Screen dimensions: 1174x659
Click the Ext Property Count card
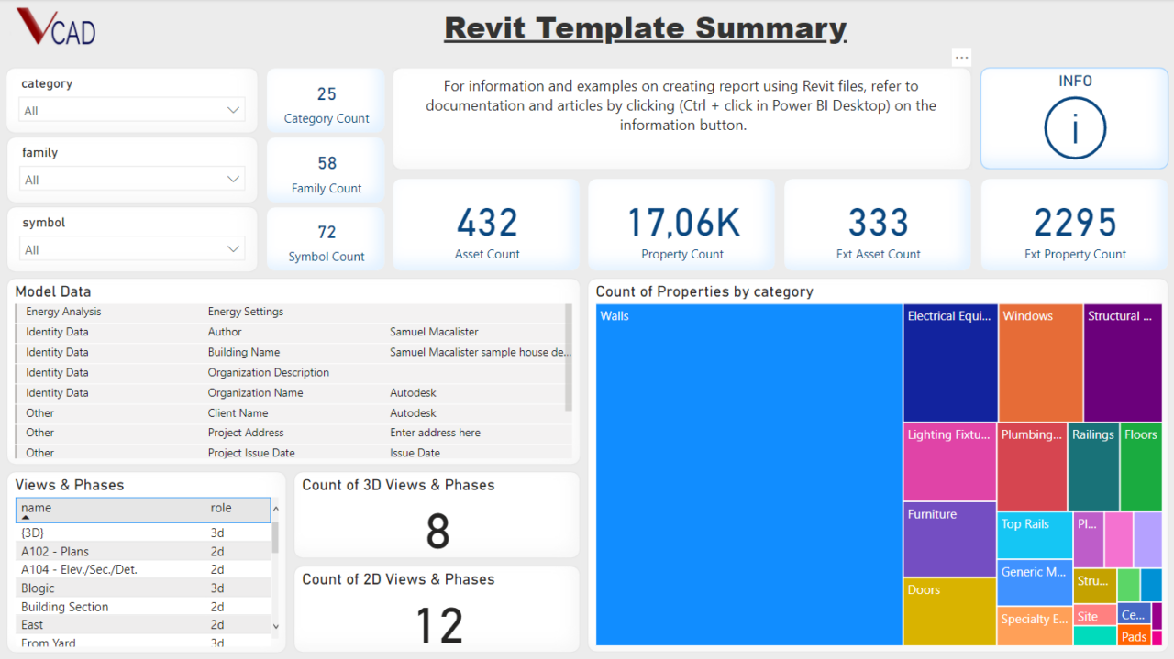1074,224
